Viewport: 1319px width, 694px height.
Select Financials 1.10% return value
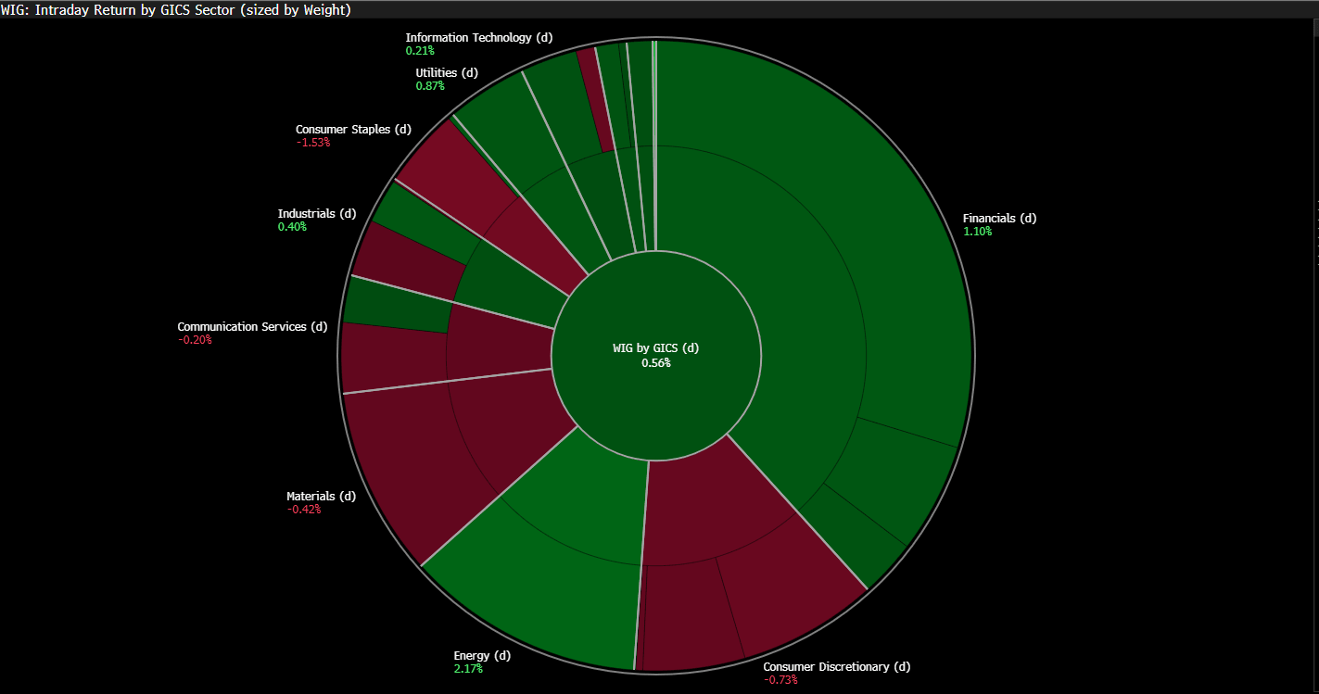[x=977, y=232]
